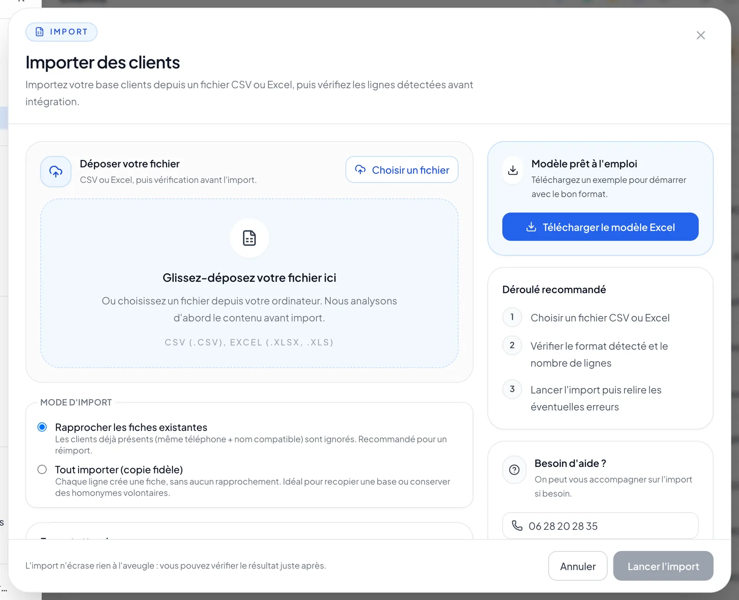Click the question mark help icon

point(514,470)
